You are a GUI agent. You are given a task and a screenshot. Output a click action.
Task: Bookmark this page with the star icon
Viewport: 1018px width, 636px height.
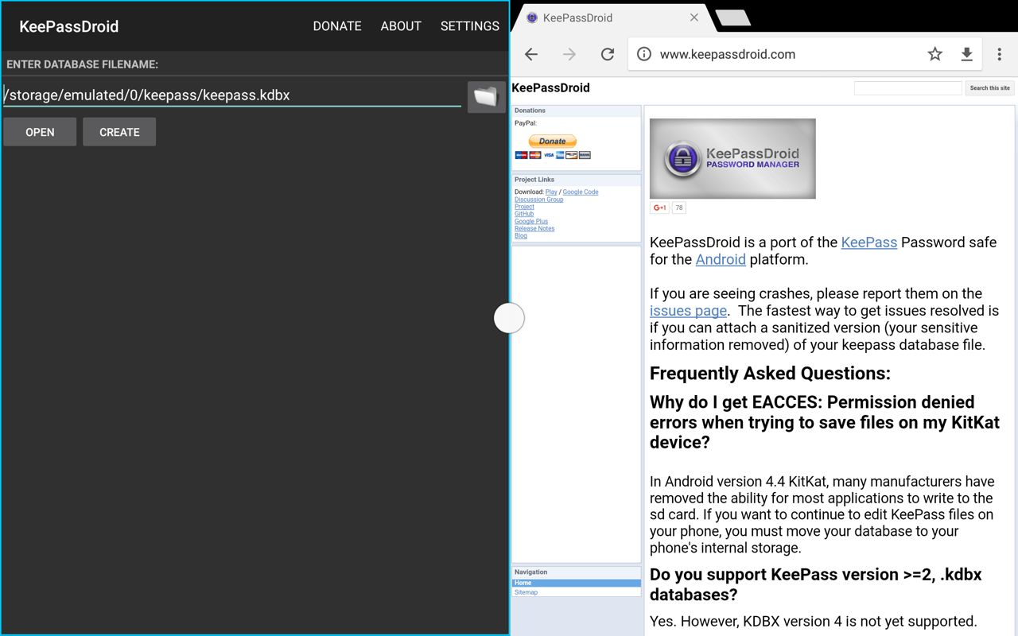935,54
